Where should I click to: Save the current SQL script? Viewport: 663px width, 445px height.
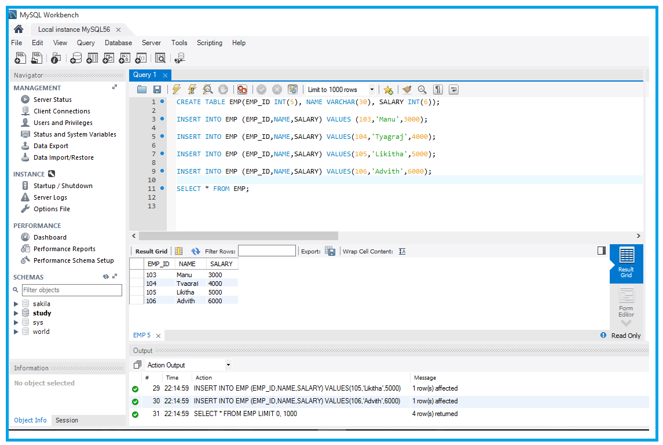pos(157,89)
